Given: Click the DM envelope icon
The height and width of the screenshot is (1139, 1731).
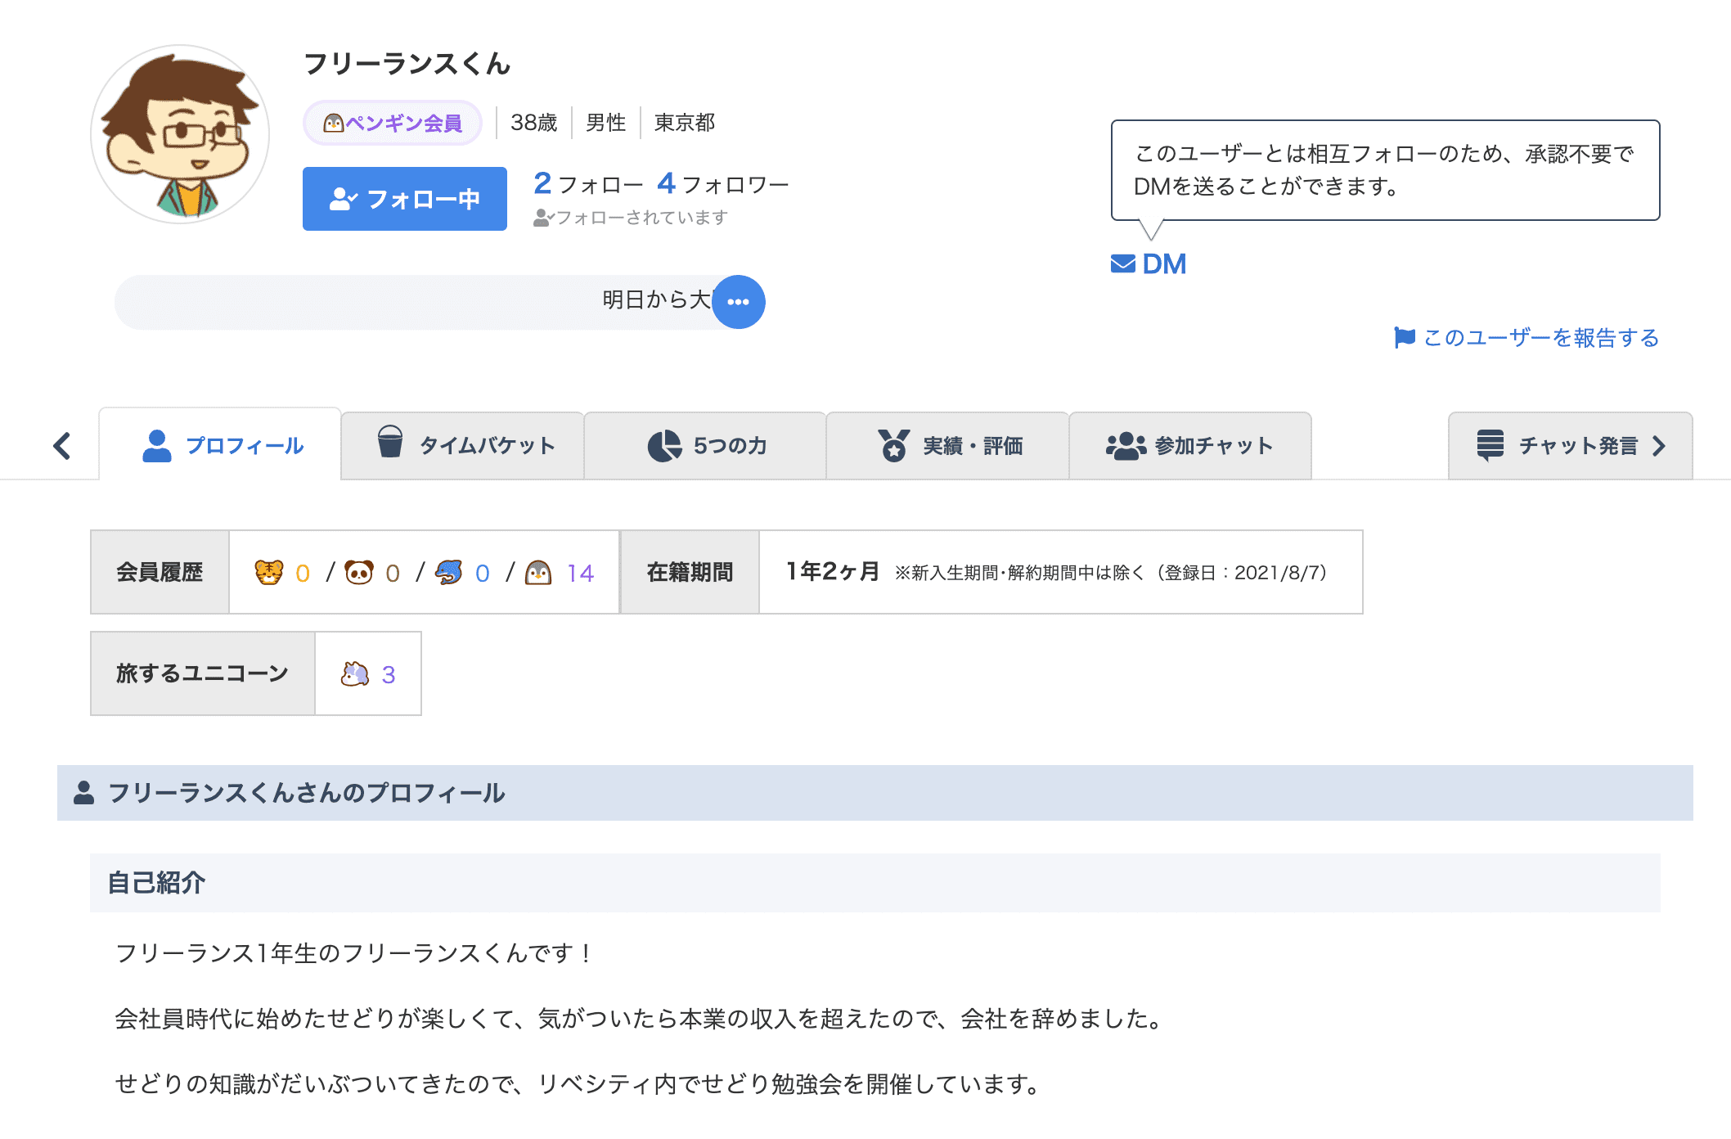Looking at the screenshot, I should click(x=1122, y=264).
